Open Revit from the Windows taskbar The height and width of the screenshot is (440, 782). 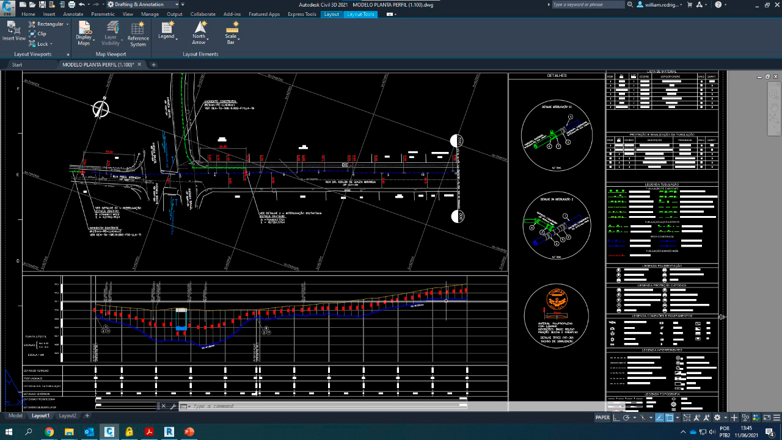pyautogui.click(x=169, y=432)
